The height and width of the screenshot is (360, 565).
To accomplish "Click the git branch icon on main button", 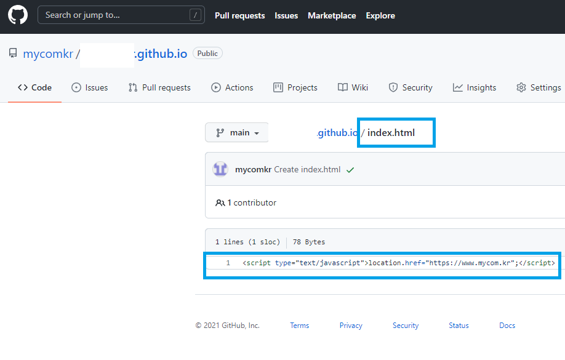I will 220,133.
